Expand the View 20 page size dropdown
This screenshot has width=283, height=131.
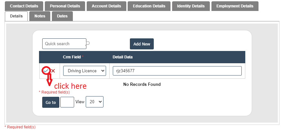94,102
